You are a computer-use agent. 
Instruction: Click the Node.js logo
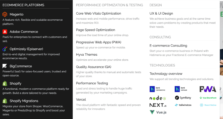pos(158,98)
